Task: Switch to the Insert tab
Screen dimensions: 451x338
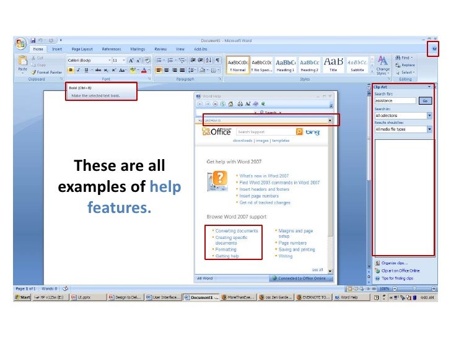Action: (57, 49)
